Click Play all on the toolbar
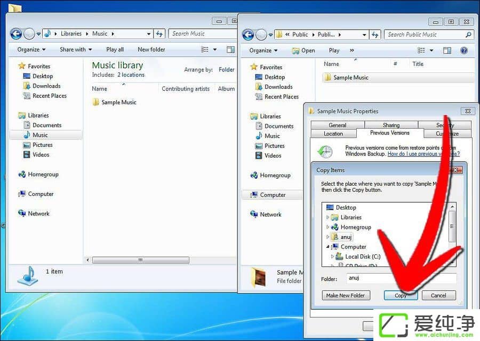Screen dimensions: 480x341 115,49
